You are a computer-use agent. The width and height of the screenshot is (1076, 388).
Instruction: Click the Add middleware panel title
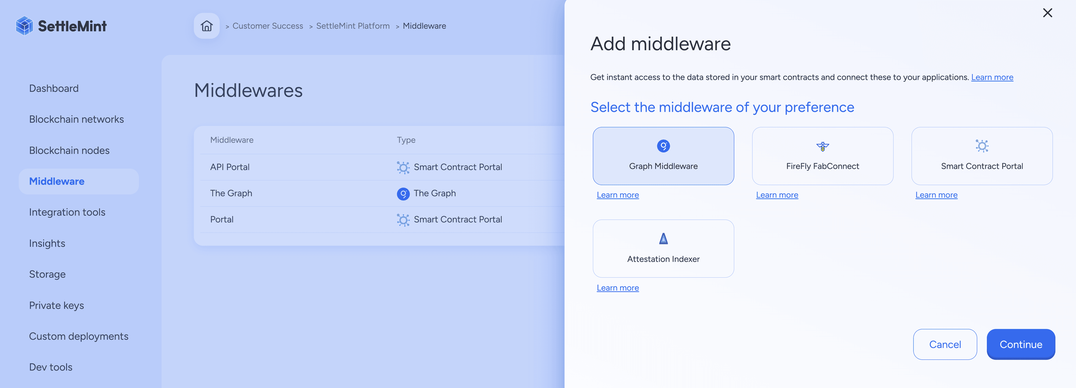click(x=660, y=44)
